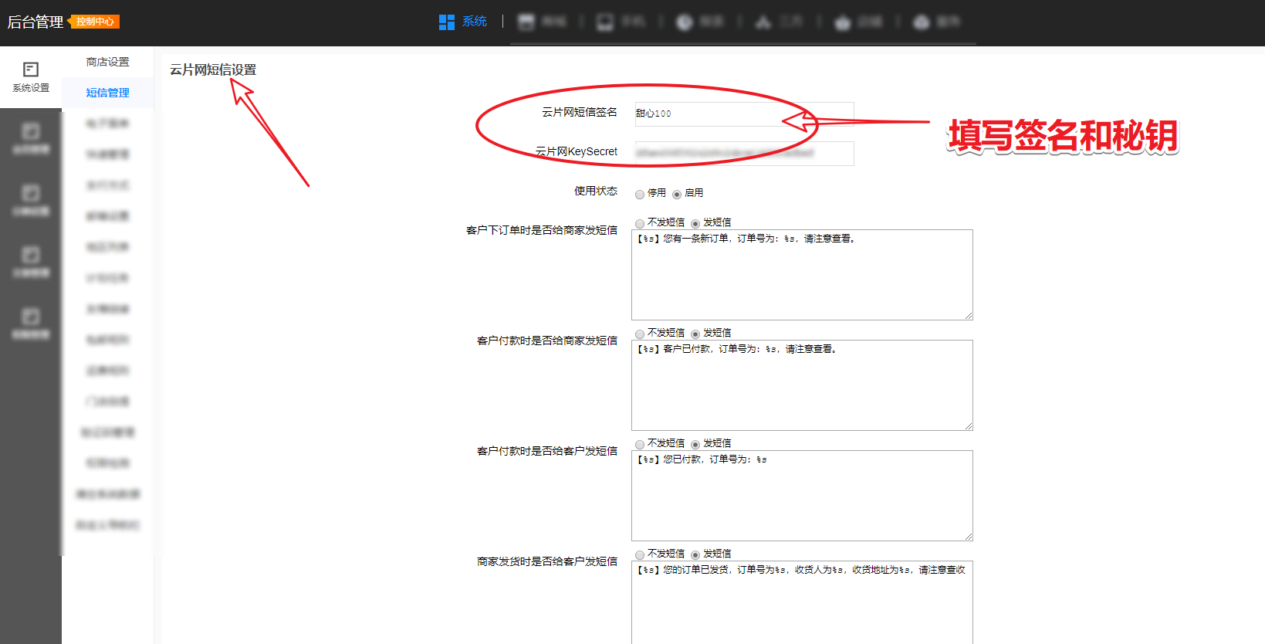Focus the 云片网短信签名 input field

pyautogui.click(x=744, y=114)
